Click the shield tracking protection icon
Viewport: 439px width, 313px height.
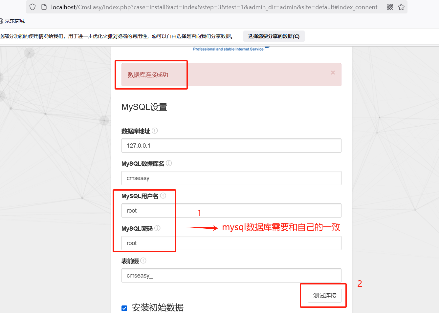(x=33, y=7)
